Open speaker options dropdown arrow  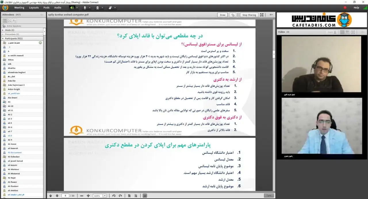(77, 8)
